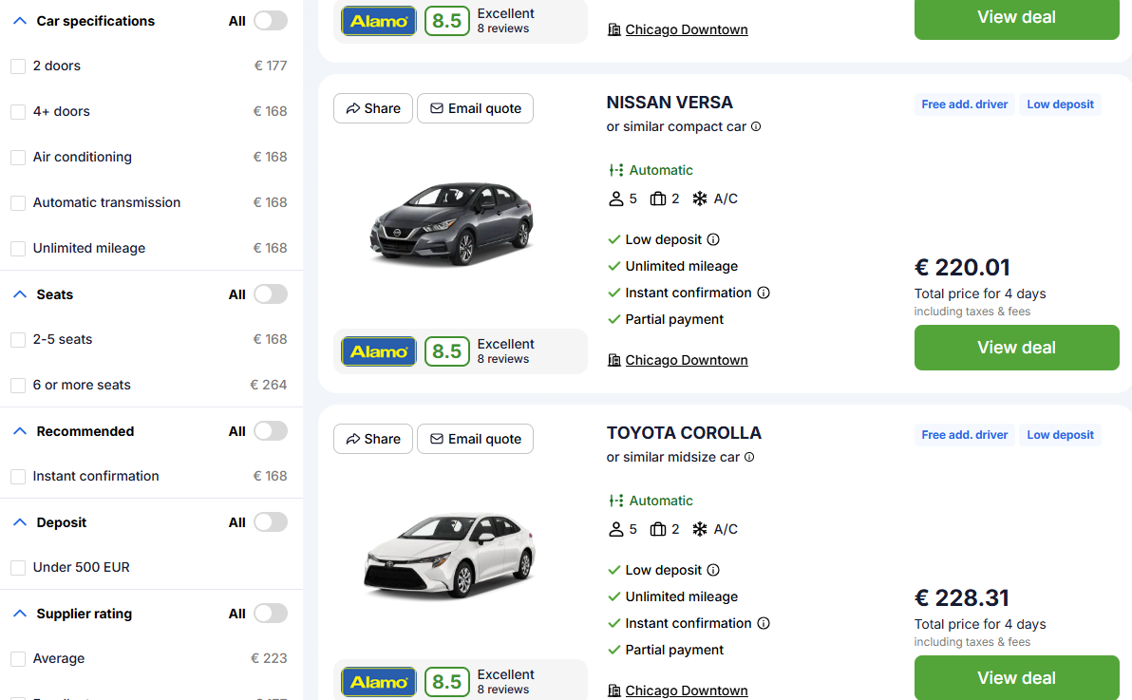Enable the 6 or more seats filter
Image resolution: width=1132 pixels, height=700 pixels.
tap(18, 386)
